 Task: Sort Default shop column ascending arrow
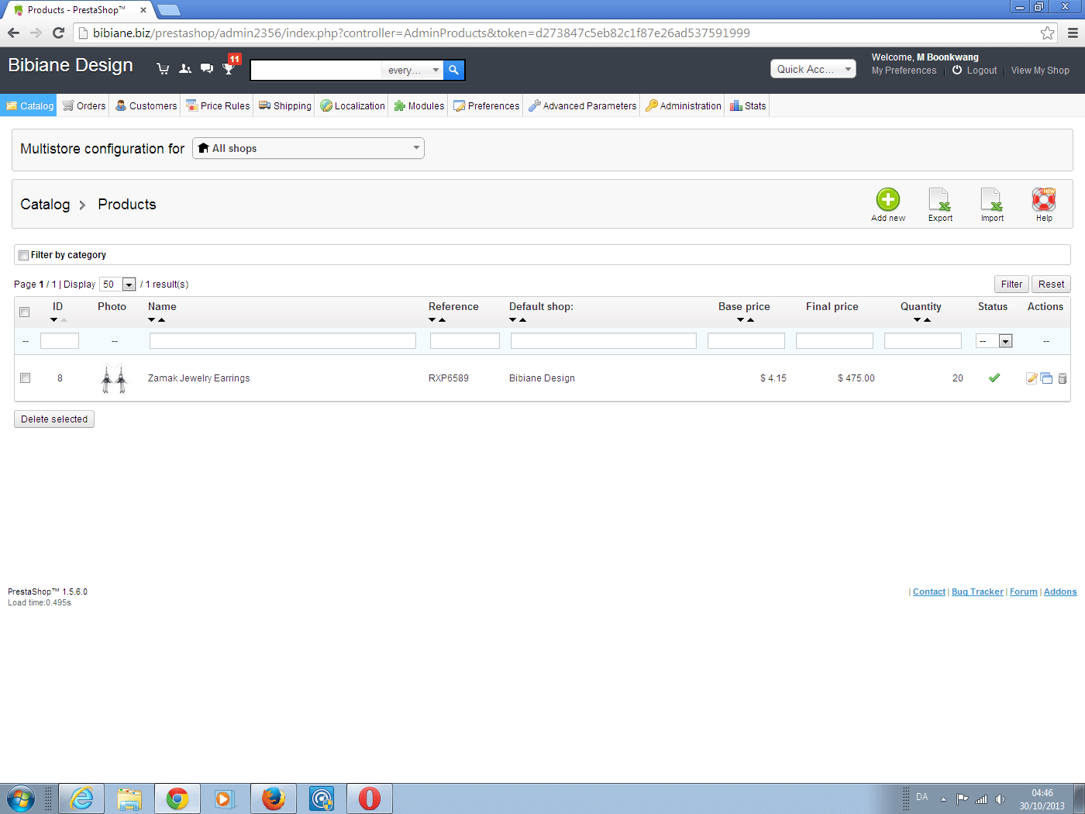pos(522,320)
